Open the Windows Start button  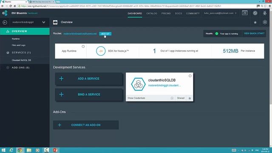3,150
